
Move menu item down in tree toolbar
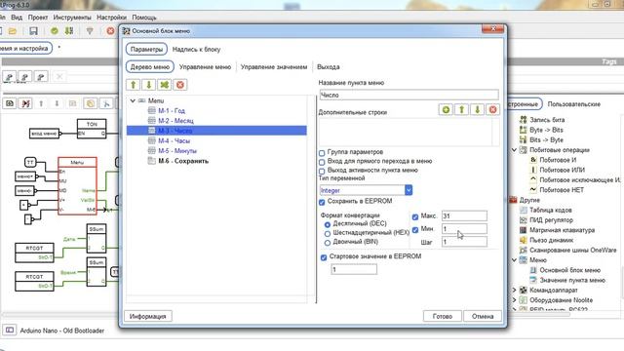click(149, 85)
